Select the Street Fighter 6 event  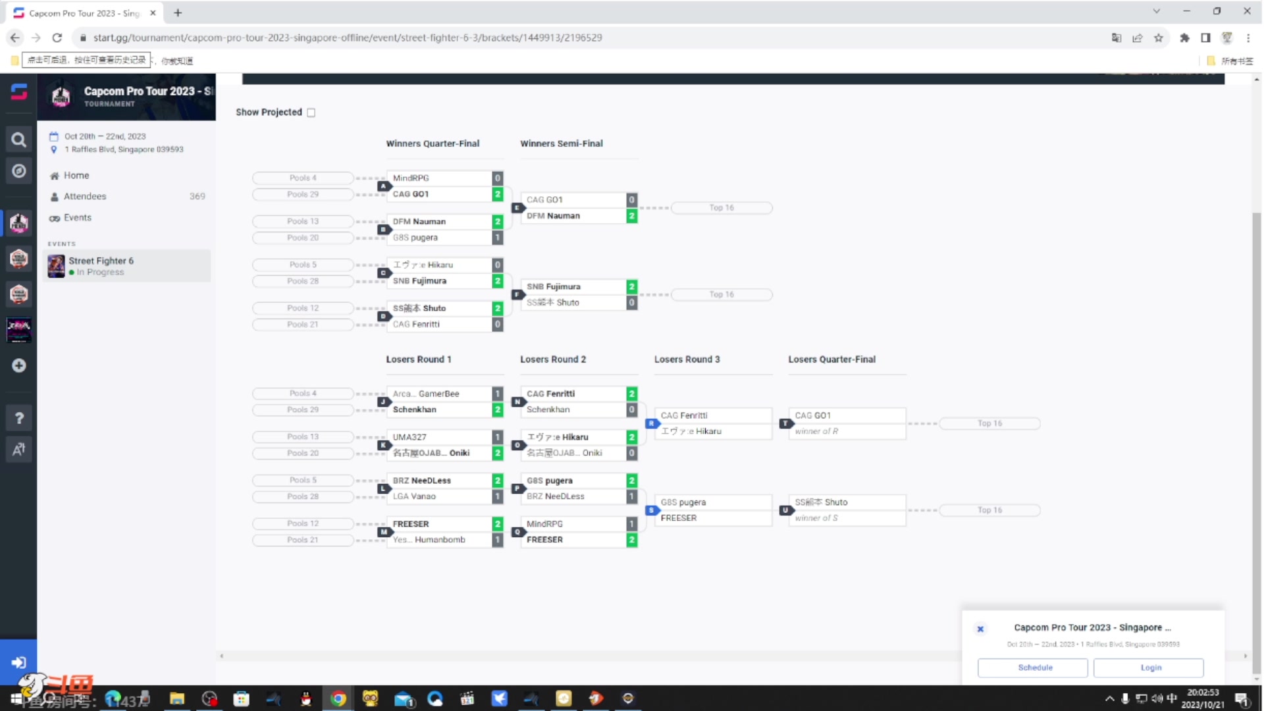coord(126,266)
